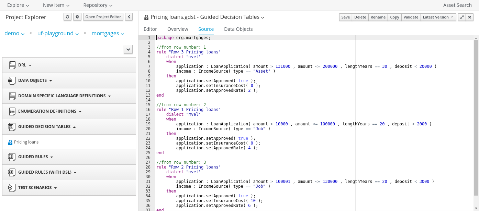
Task: Click the lock icon in editor title
Action: (146, 17)
